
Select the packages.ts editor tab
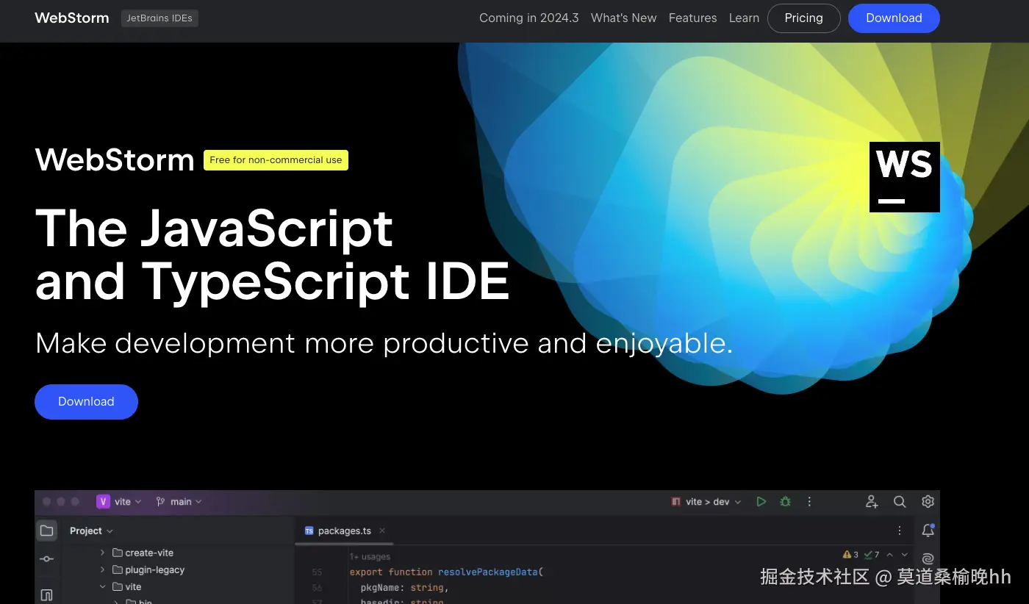pos(344,531)
